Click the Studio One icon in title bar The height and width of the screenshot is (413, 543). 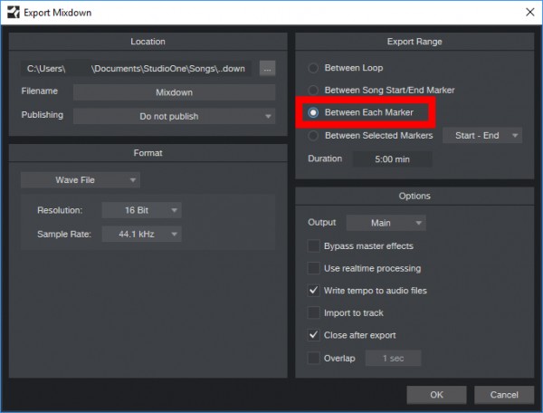pos(13,12)
